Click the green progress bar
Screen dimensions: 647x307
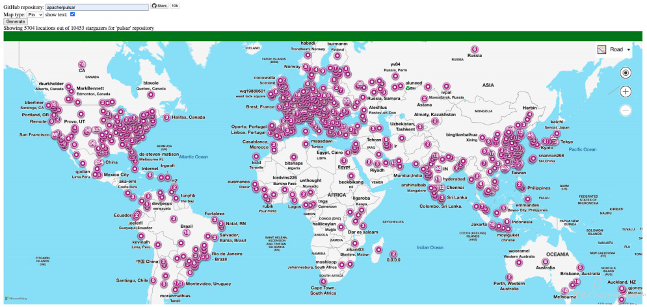click(x=323, y=36)
